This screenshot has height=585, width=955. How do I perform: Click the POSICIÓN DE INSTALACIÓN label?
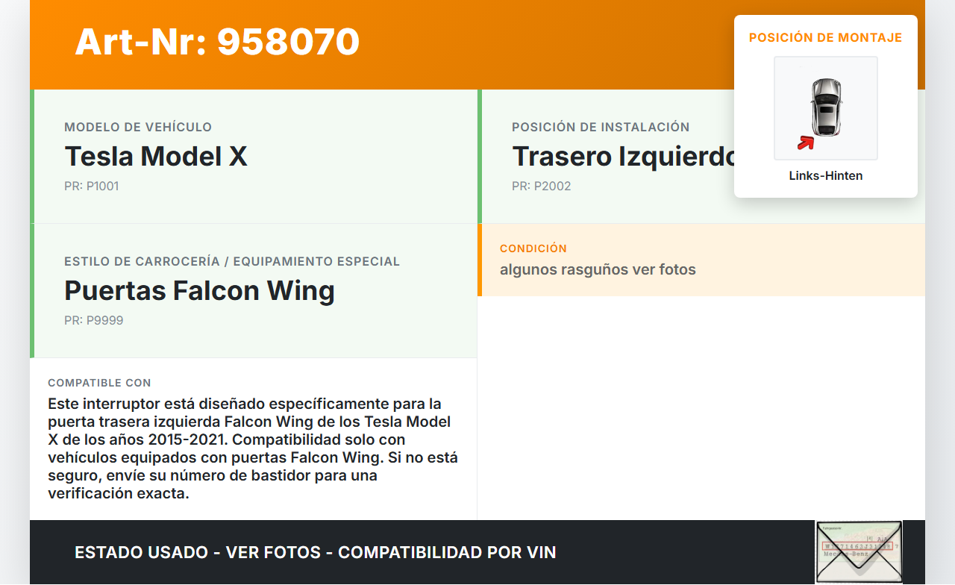pos(601,128)
